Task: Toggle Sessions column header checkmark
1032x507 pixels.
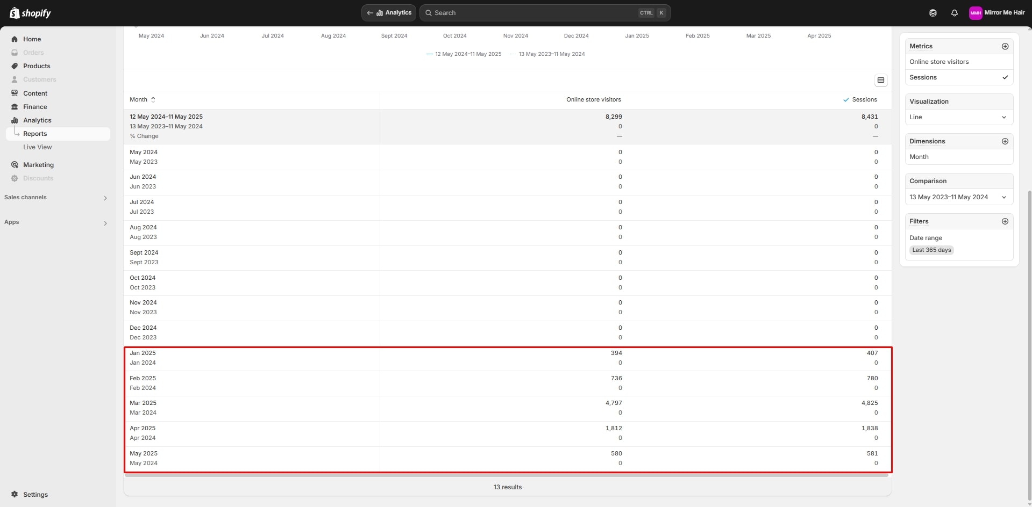Action: (x=846, y=100)
